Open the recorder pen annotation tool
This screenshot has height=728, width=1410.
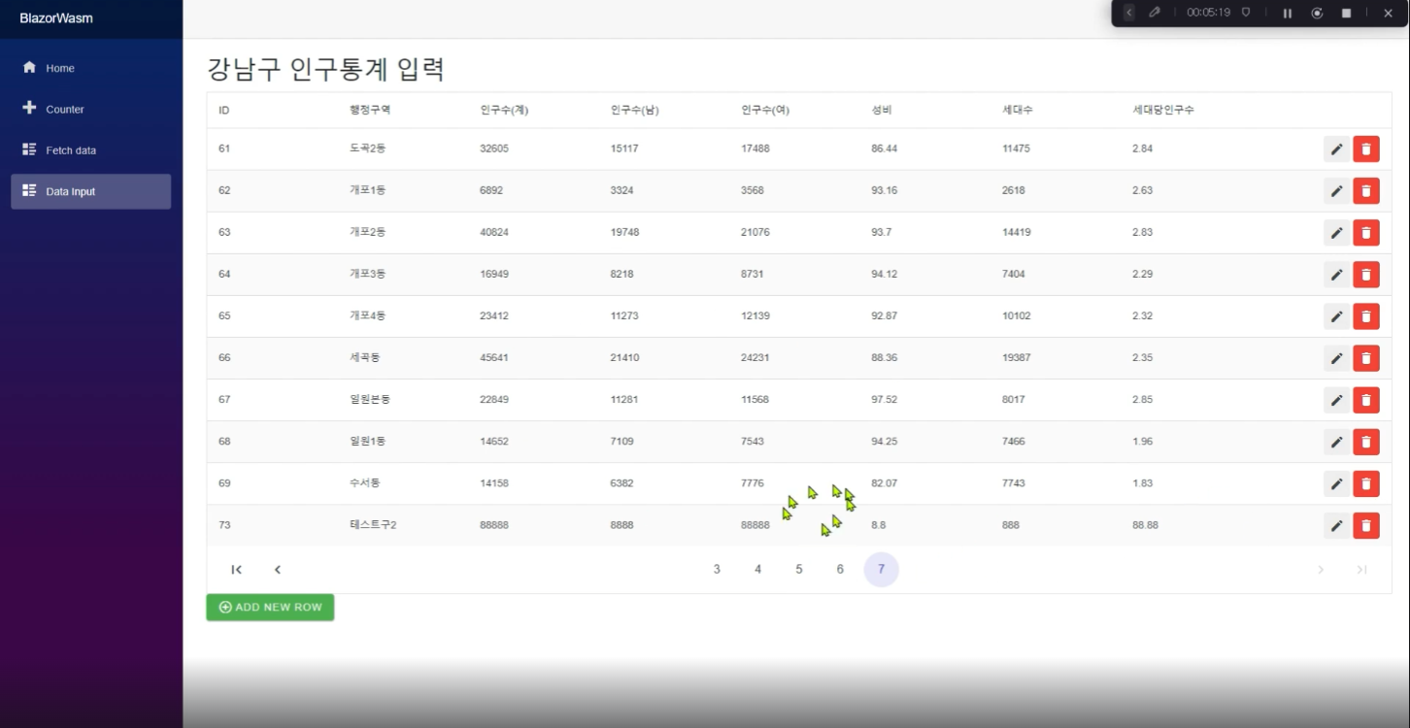[1154, 13]
